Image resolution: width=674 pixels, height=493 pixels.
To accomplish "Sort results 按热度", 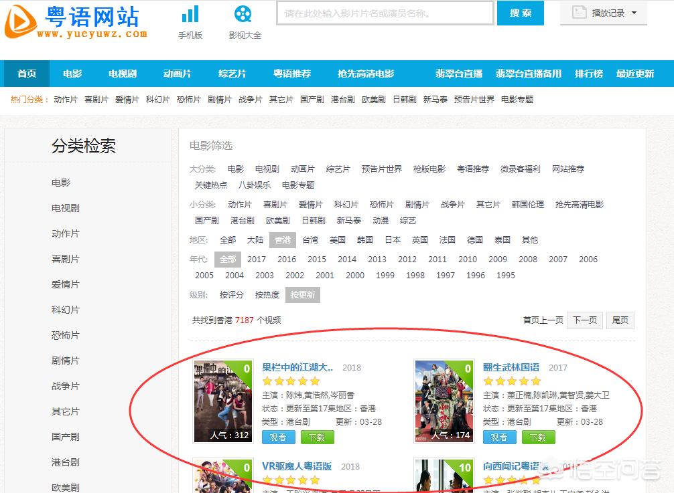I will (x=267, y=295).
